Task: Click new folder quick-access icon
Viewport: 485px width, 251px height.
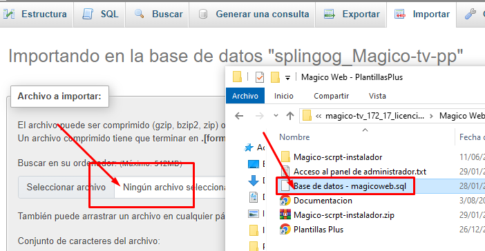Action: pos(275,77)
